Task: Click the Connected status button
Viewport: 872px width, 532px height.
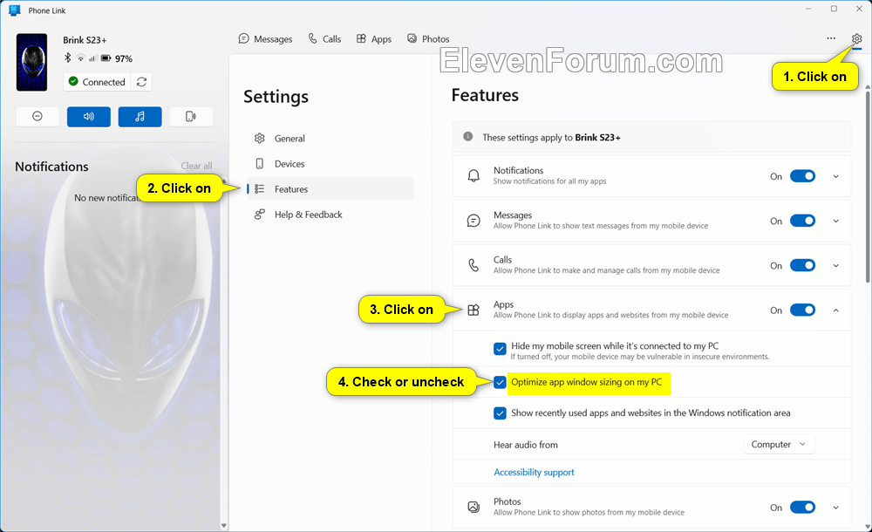Action: (97, 82)
